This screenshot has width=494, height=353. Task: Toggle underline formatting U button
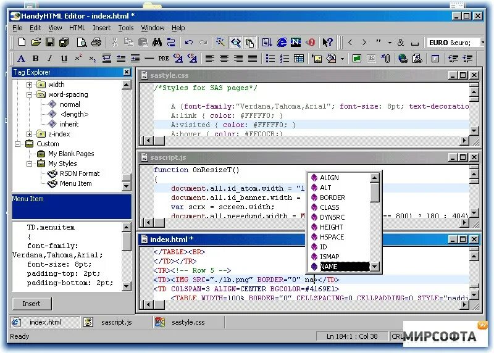click(x=64, y=58)
